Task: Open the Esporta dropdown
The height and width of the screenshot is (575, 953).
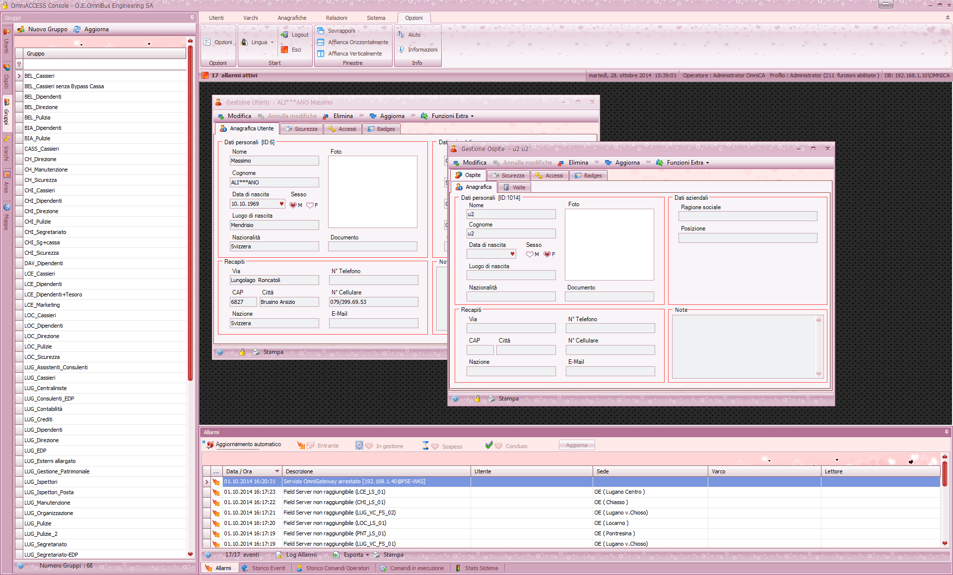Action: click(367, 555)
